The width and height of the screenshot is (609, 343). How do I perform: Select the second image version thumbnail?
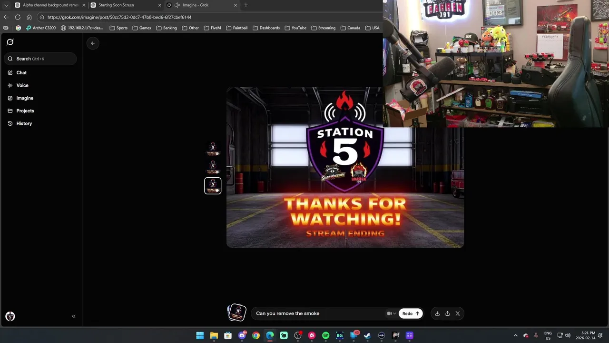coord(213,167)
